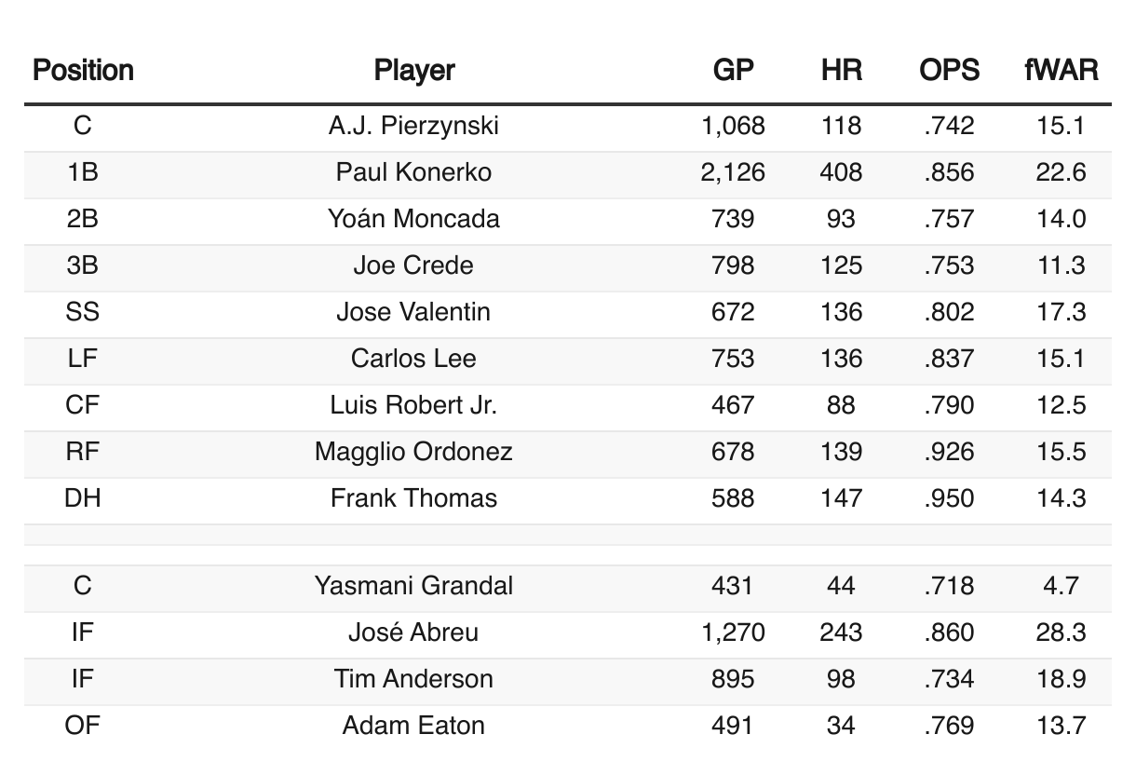Image resolution: width=1136 pixels, height=775 pixels.
Task: Select the OPS column header
Action: 949,70
